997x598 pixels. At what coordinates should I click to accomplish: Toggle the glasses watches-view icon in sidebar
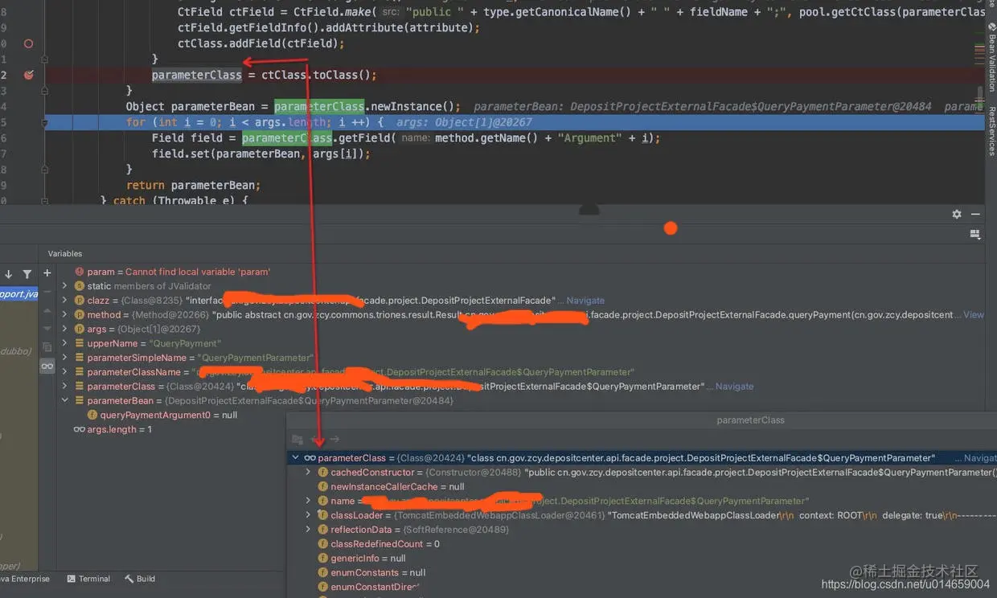[x=47, y=366]
